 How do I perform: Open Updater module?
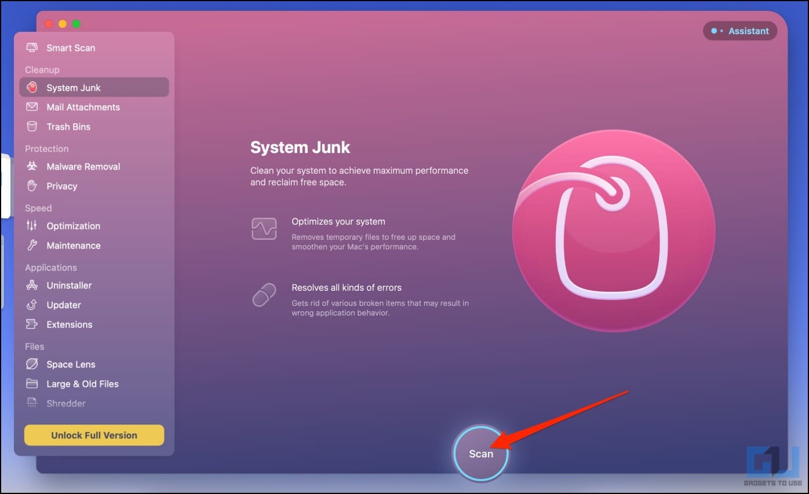coord(64,305)
